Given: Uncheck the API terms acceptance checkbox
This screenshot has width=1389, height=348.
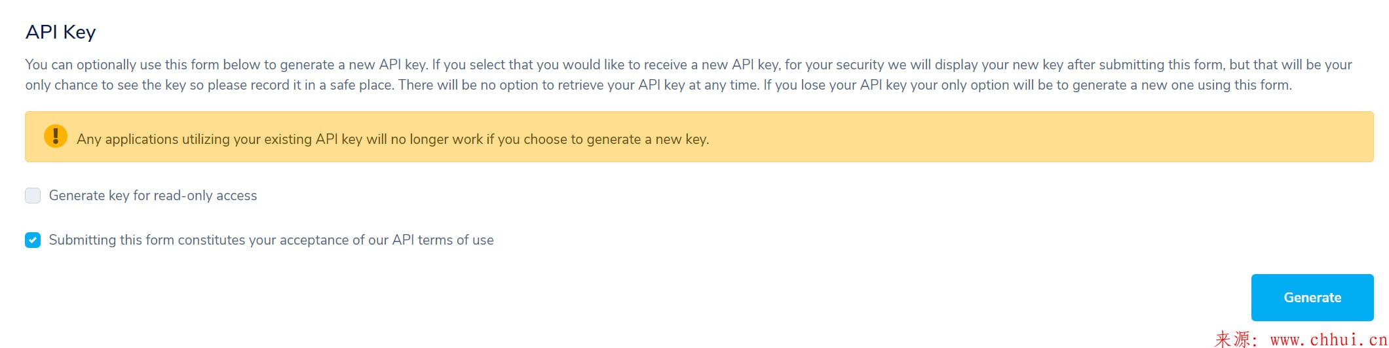Looking at the screenshot, I should point(33,240).
